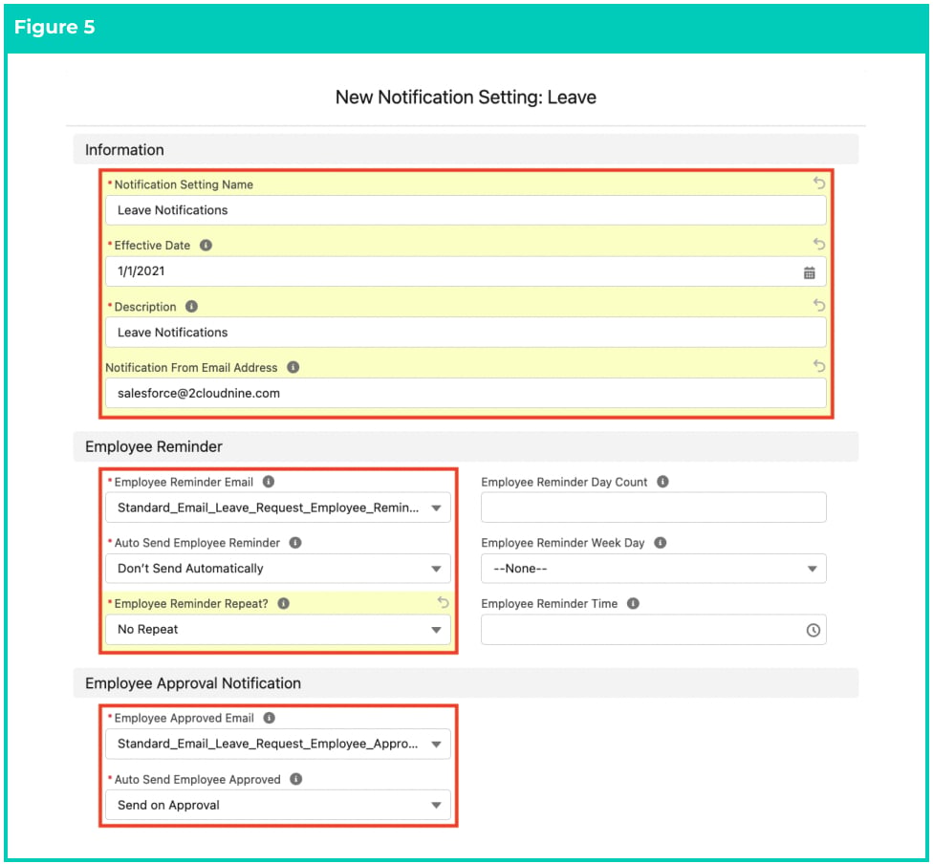This screenshot has width=933, height=864.
Task: Click the Employee Reminder Time input
Action: tap(653, 630)
